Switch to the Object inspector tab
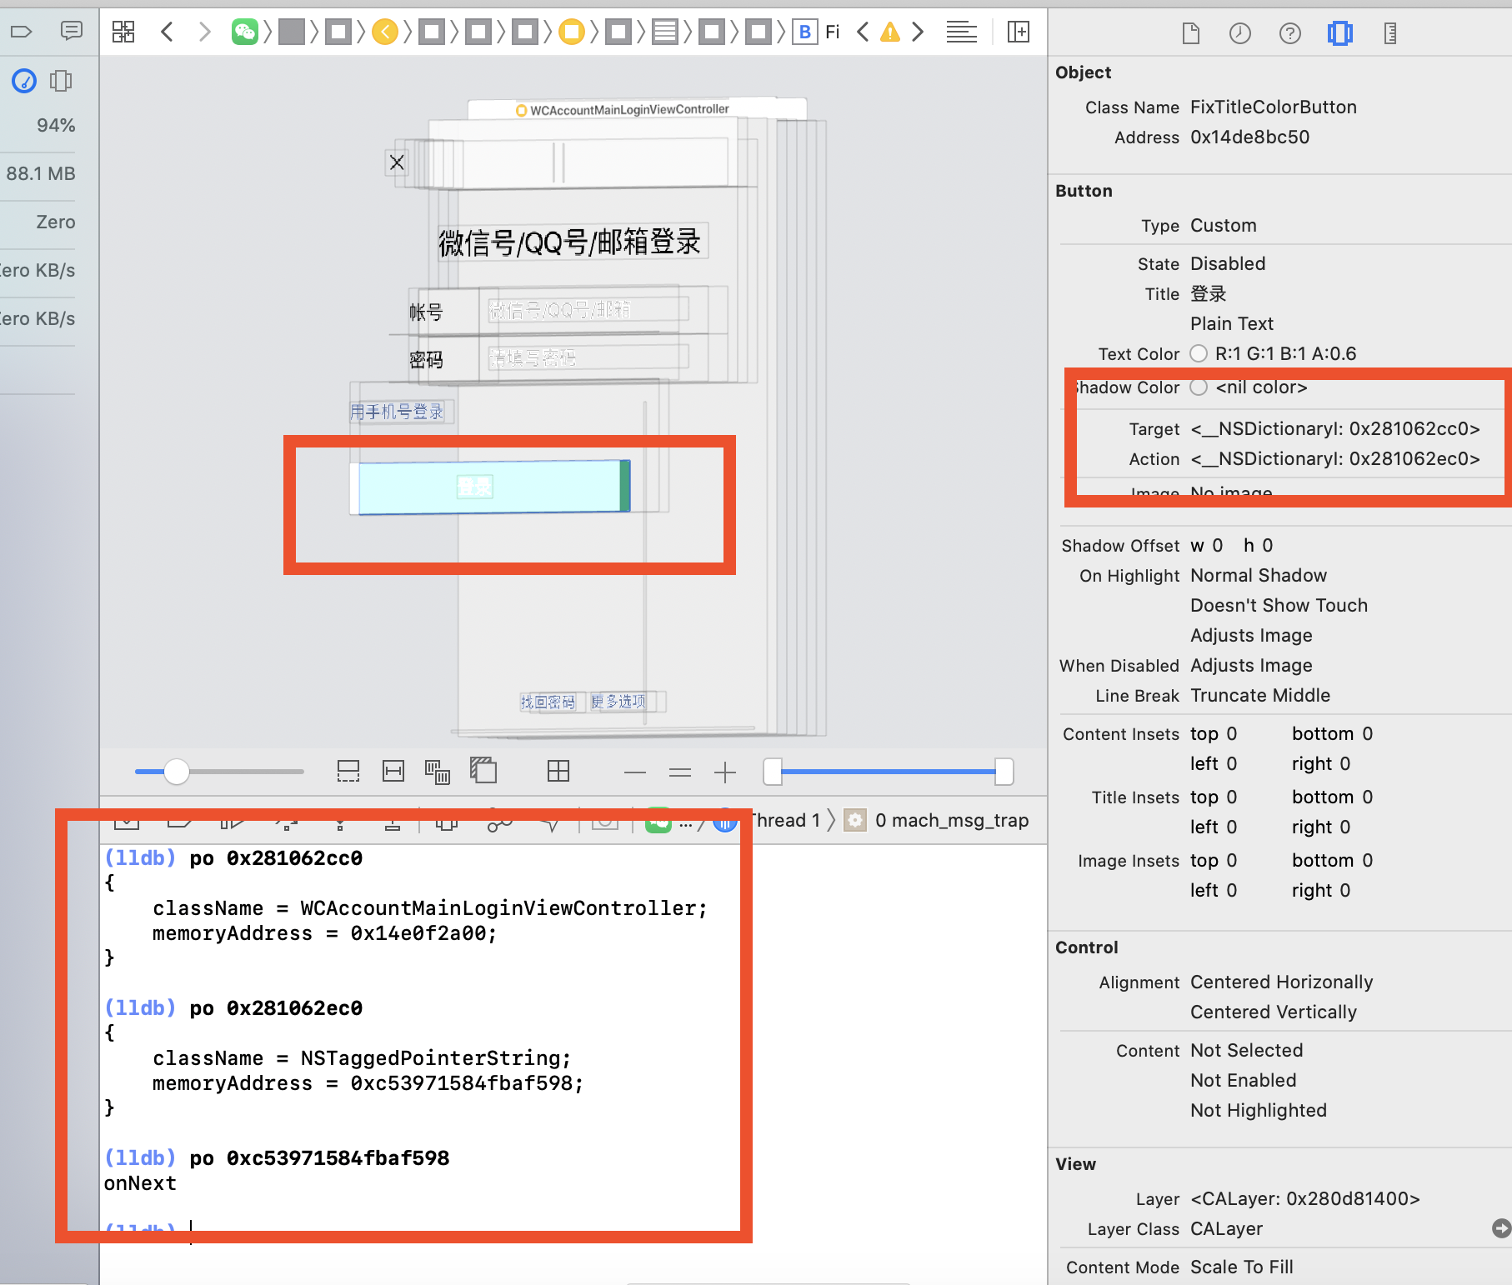Screen dimensions: 1512x1285 [1340, 33]
